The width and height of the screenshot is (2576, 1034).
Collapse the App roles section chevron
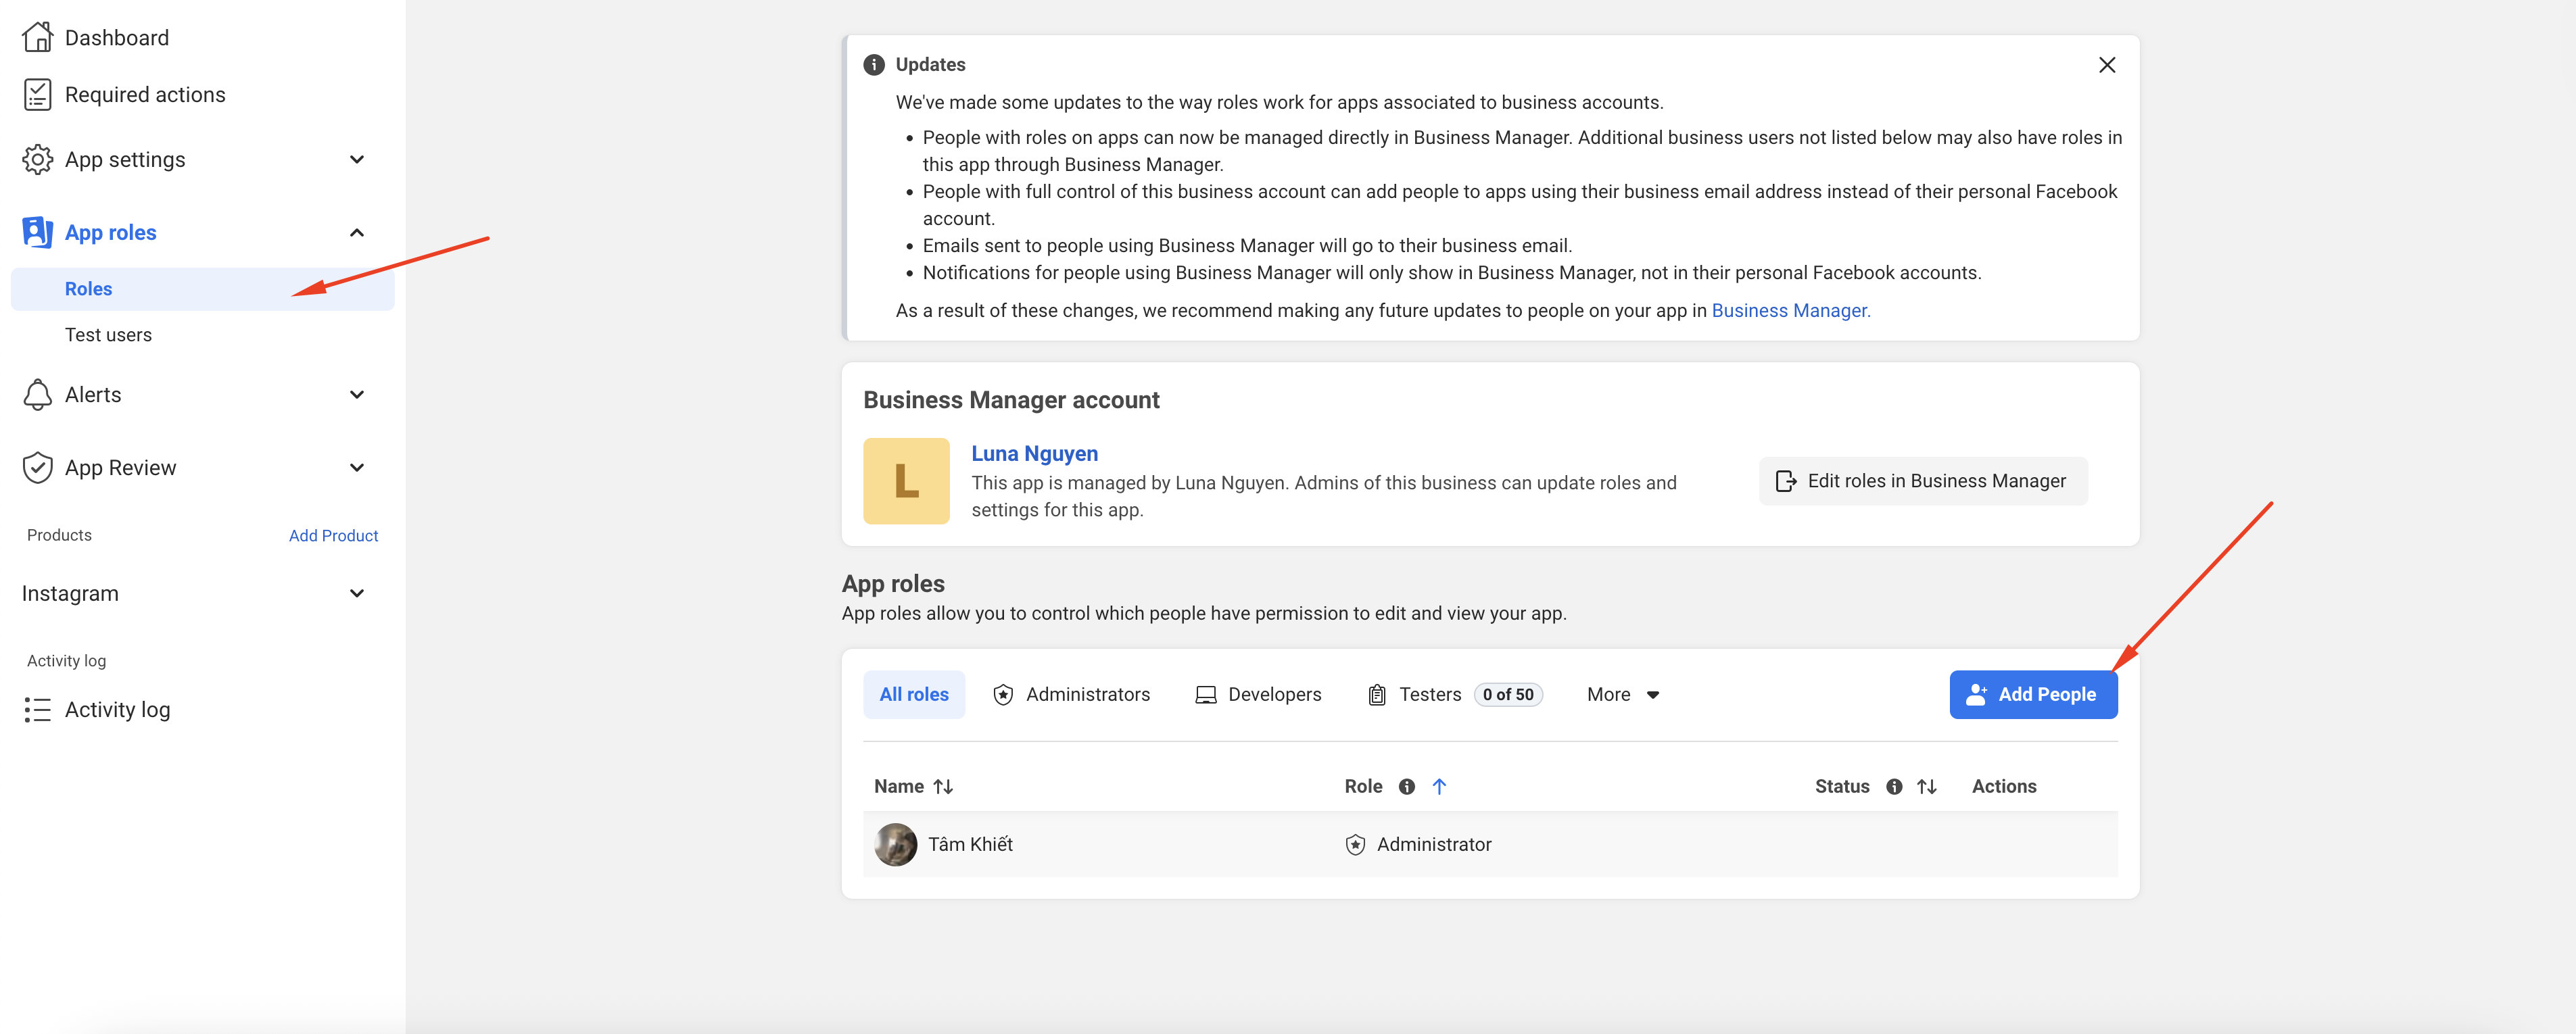point(357,233)
